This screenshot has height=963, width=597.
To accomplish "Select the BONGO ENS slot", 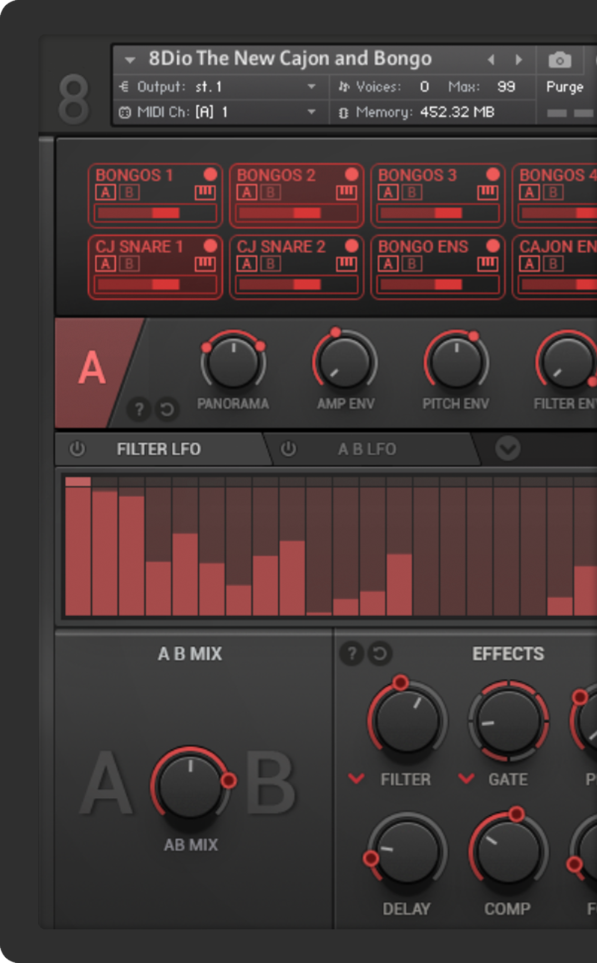I will pos(438,267).
